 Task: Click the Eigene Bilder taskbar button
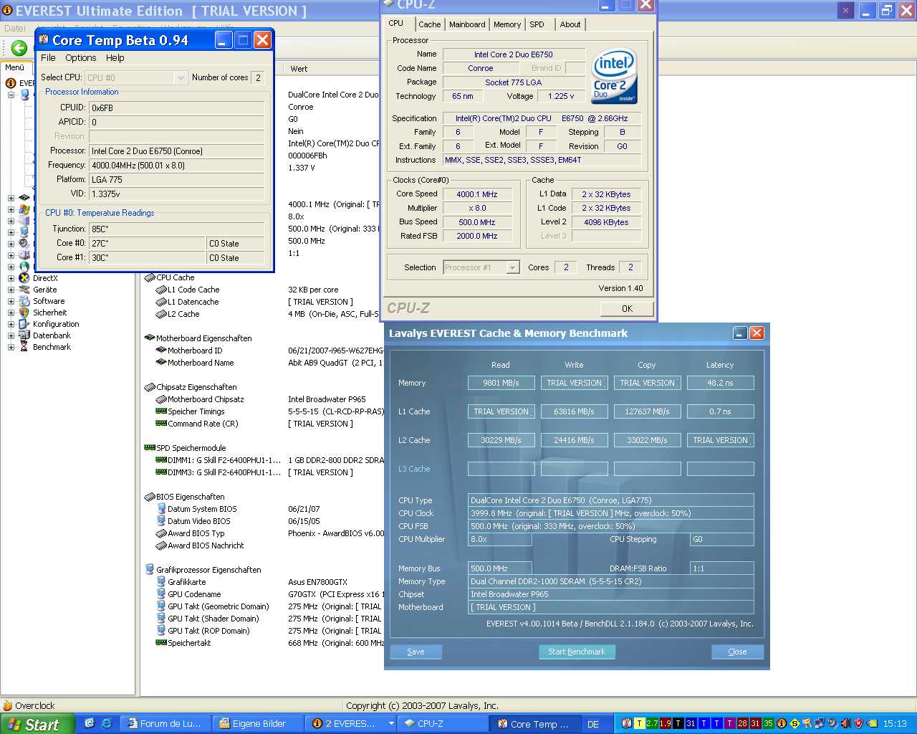[259, 724]
